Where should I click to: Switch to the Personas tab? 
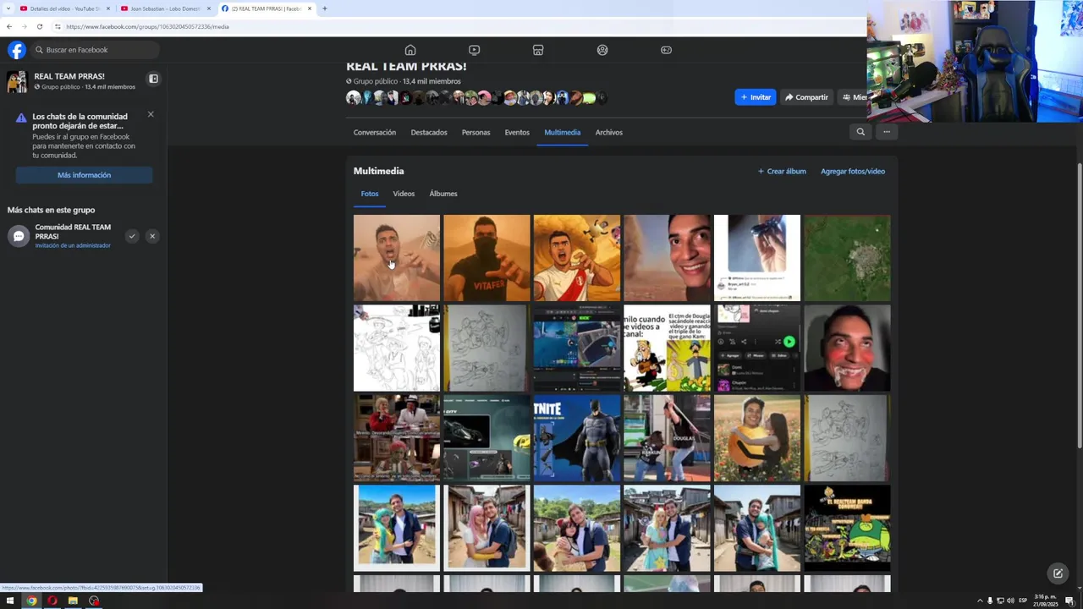[476, 132]
